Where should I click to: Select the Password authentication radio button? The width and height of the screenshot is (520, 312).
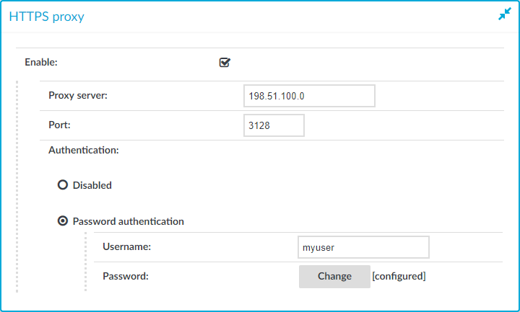coord(63,220)
